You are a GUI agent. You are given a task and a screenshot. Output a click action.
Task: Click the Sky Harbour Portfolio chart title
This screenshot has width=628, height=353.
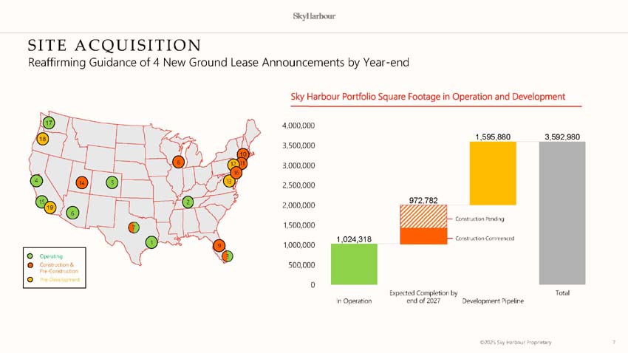tap(429, 97)
